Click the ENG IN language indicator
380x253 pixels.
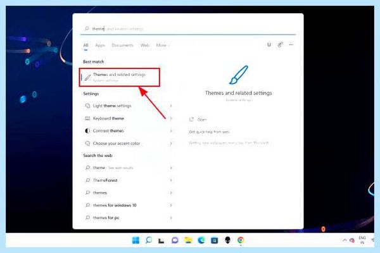click(x=362, y=240)
